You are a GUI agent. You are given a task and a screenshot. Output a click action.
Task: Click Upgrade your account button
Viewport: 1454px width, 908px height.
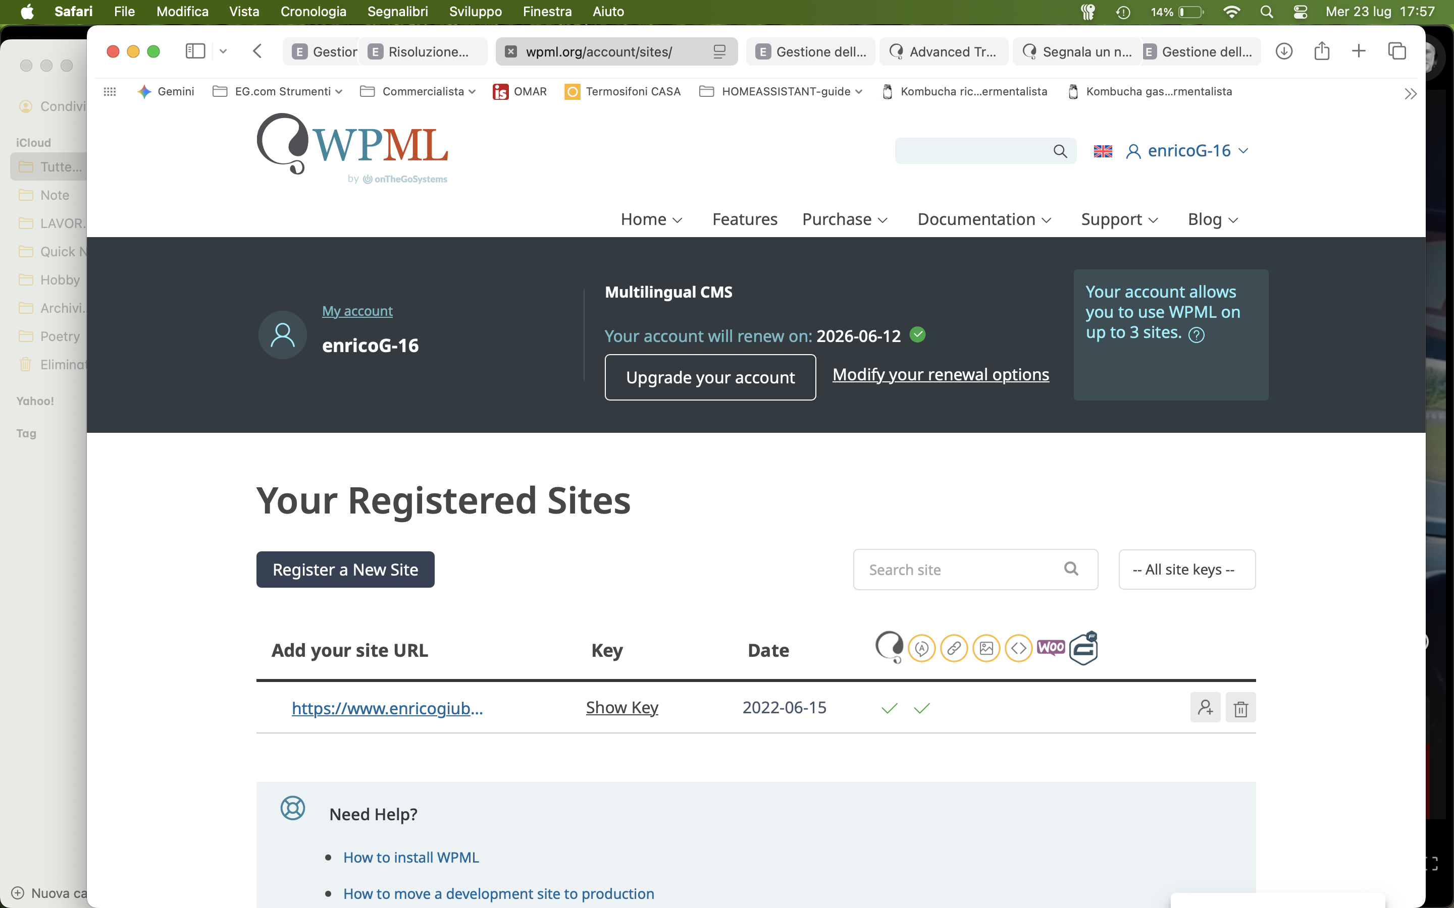pyautogui.click(x=710, y=377)
